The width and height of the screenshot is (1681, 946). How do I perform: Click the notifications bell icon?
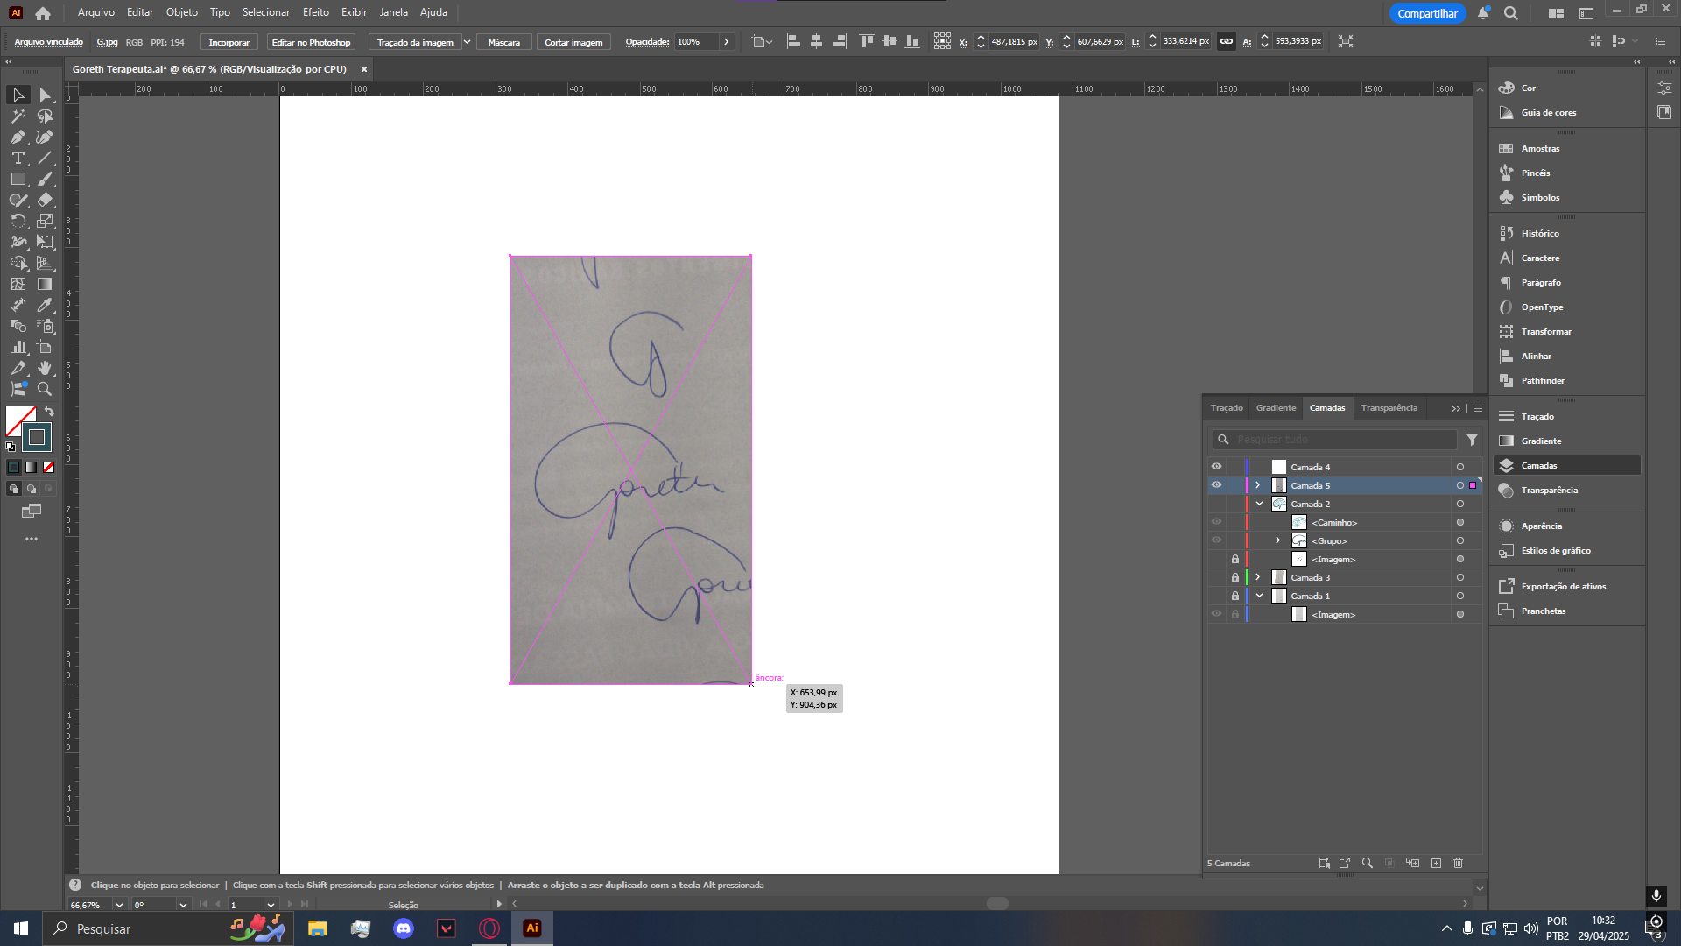1483,13
